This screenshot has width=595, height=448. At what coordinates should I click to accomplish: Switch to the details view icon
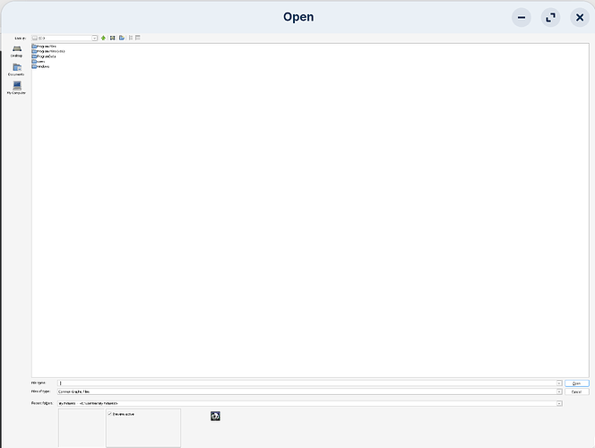click(138, 38)
